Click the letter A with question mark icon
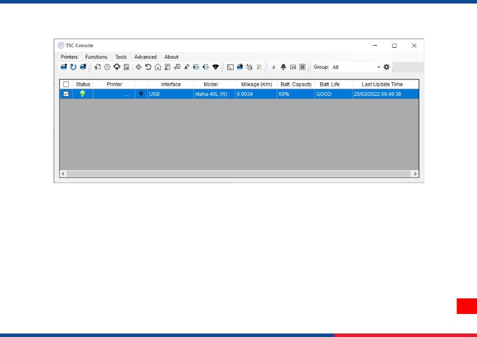The height and width of the screenshot is (337, 477). [x=187, y=67]
